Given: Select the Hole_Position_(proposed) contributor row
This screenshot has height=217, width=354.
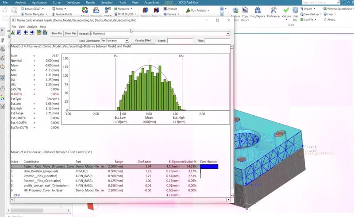Looking at the screenshot, I should 115,171.
